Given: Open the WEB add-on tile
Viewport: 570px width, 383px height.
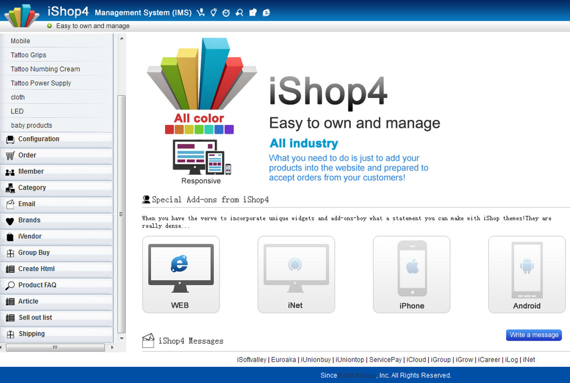Looking at the screenshot, I should point(181,274).
